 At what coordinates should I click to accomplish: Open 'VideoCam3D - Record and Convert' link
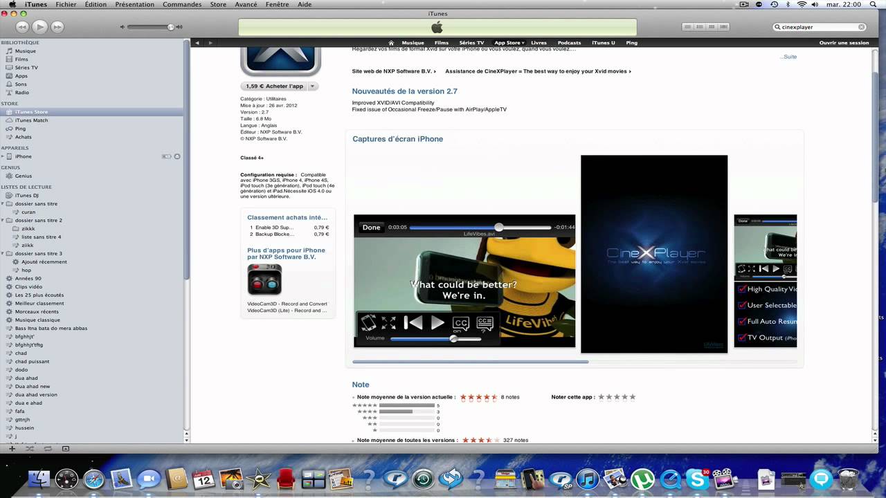coord(287,304)
